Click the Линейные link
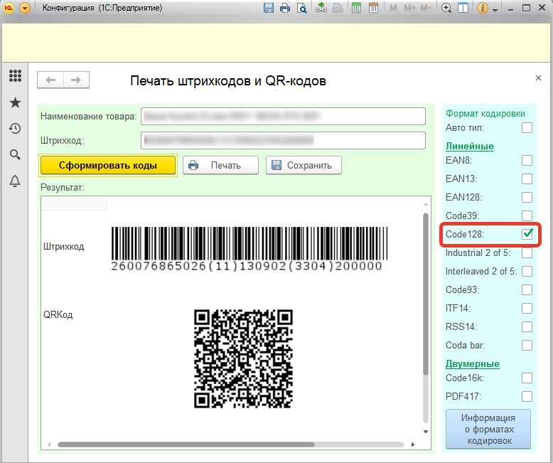 469,146
